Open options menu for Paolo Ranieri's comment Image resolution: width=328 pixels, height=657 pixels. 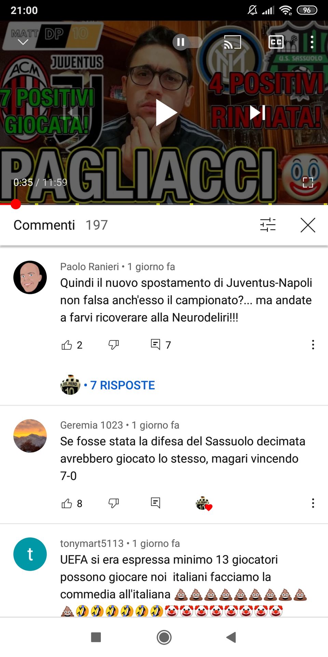tap(313, 345)
